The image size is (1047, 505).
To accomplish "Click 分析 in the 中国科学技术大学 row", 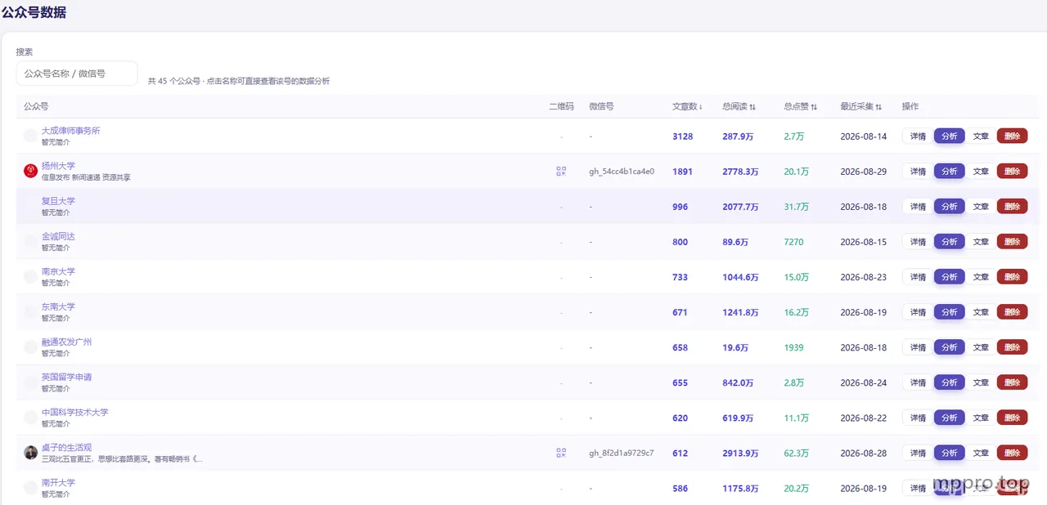I will click(950, 418).
